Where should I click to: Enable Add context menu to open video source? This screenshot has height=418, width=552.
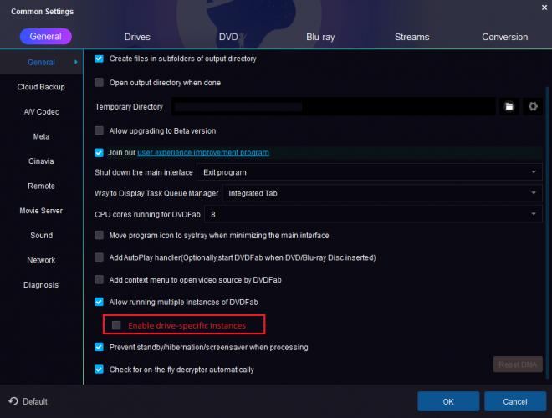(99, 280)
